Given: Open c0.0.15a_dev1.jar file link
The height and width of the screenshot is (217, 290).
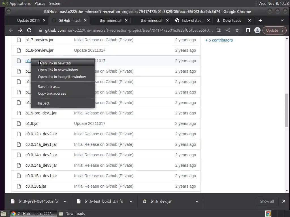Looking at the screenshot, I should 41,176.
